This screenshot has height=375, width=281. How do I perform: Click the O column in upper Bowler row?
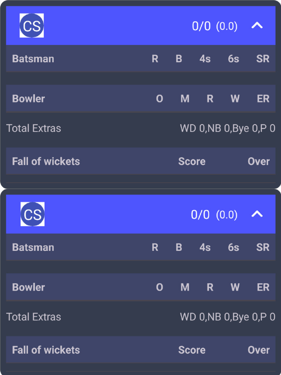point(160,99)
